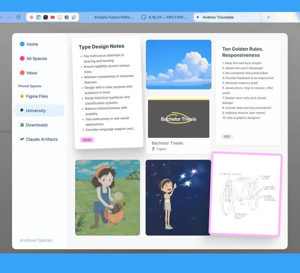Click the PDF tag on Ten Golden Rules
Image resolution: width=300 pixels, height=273 pixels.
pos(227,137)
